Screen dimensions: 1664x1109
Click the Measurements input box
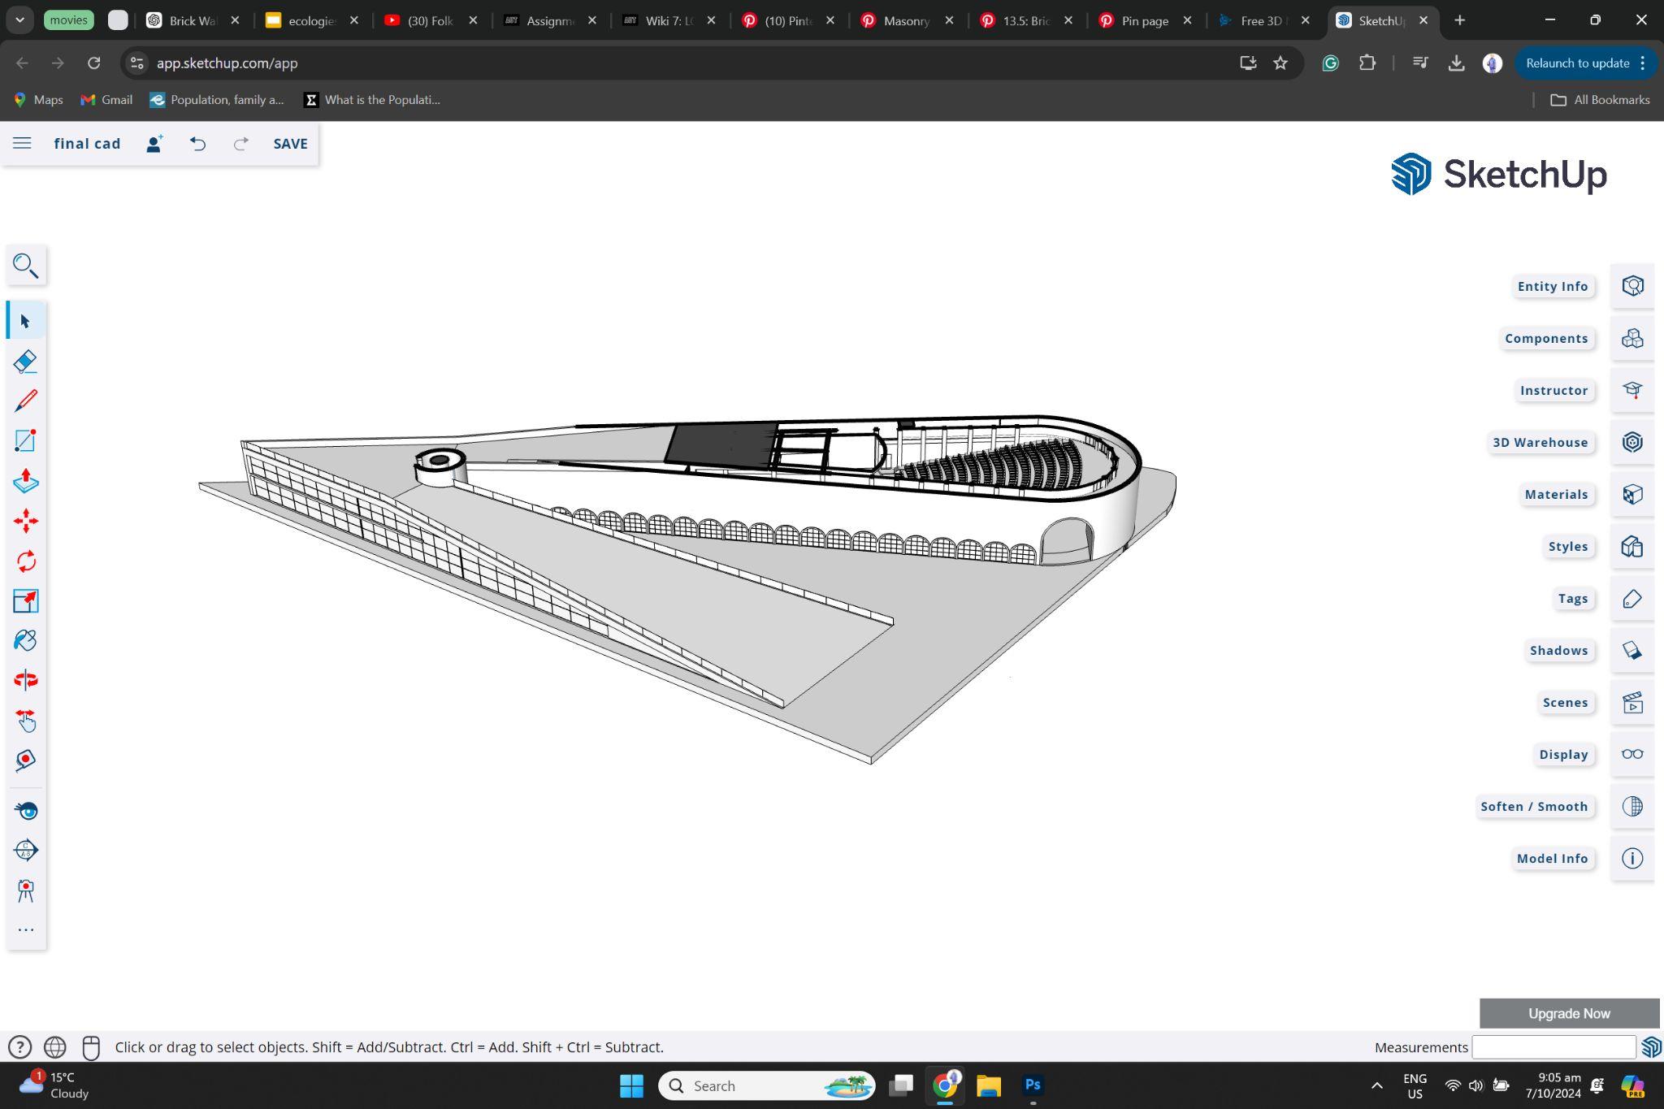1553,1047
